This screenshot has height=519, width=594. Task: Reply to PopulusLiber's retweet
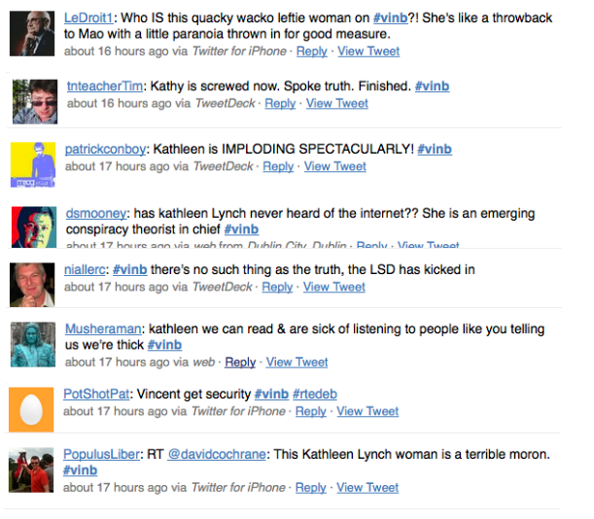(310, 487)
